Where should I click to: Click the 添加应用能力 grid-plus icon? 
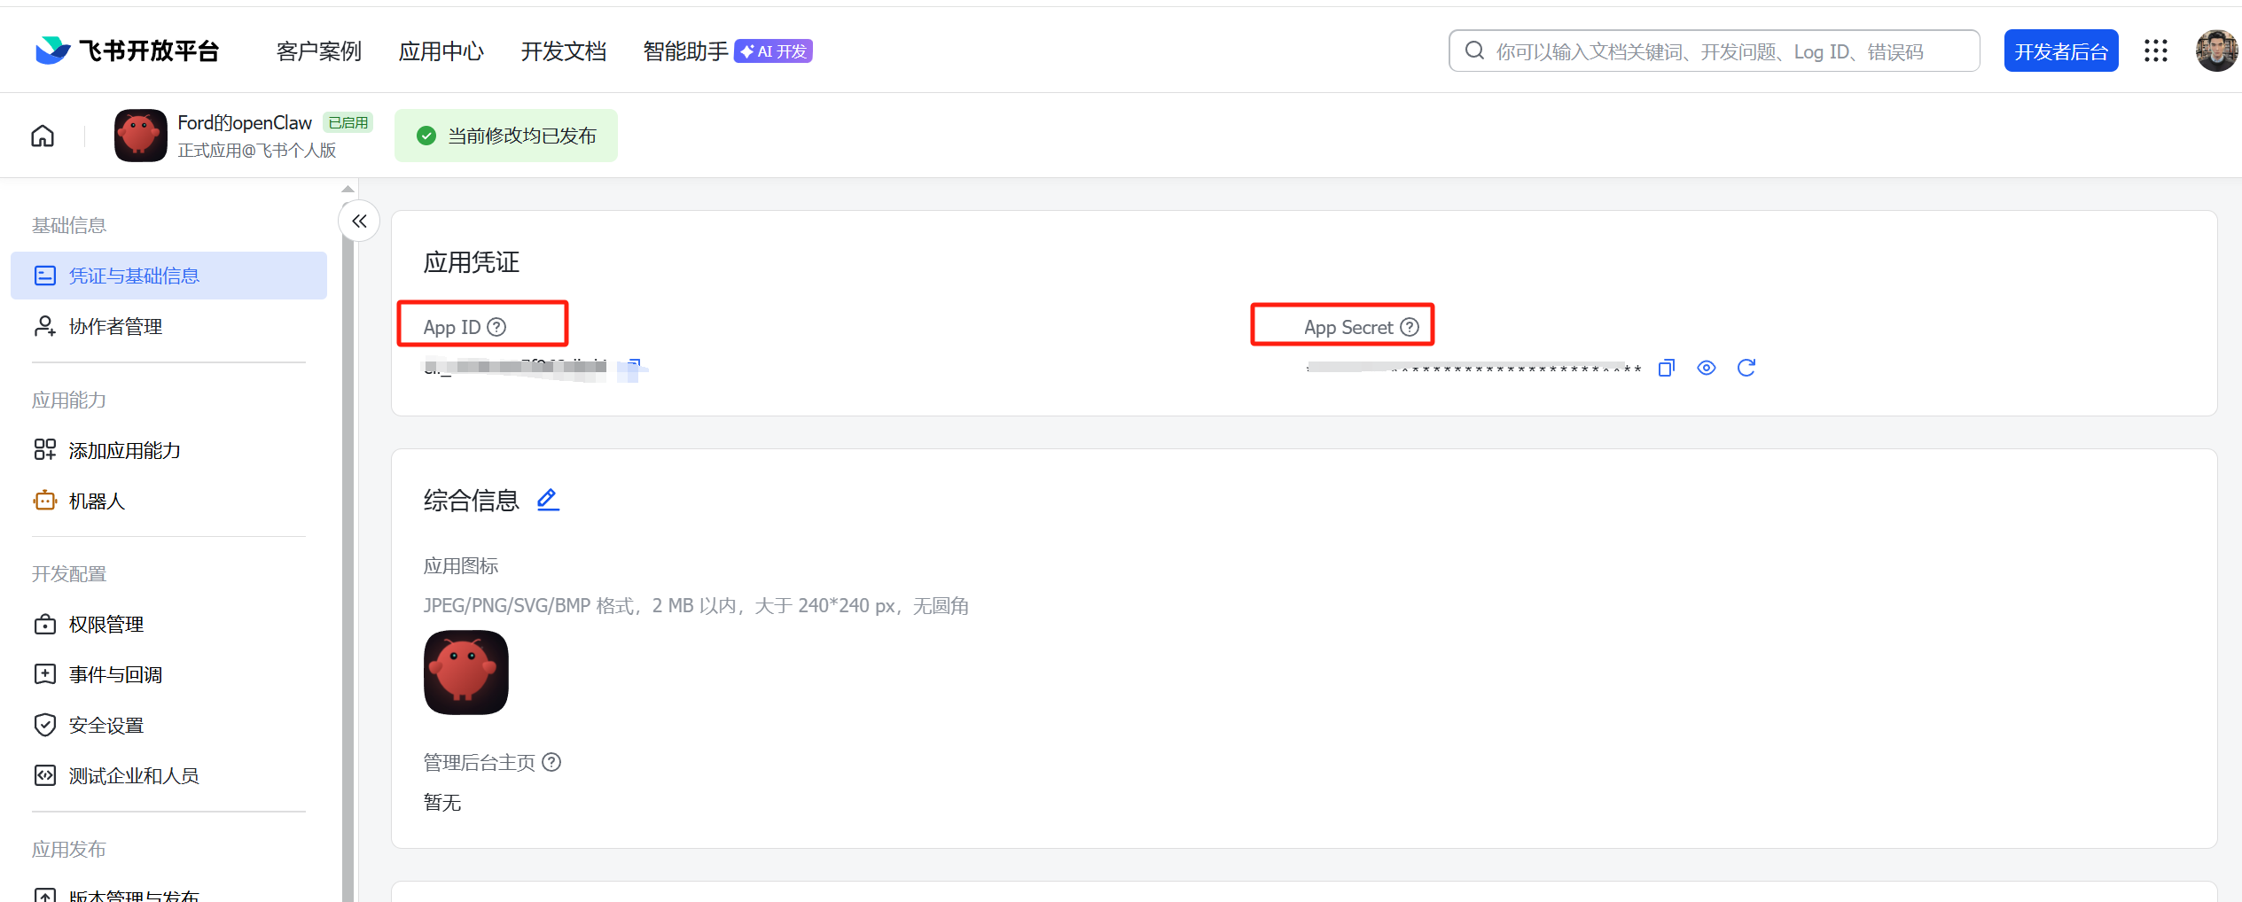click(x=44, y=450)
